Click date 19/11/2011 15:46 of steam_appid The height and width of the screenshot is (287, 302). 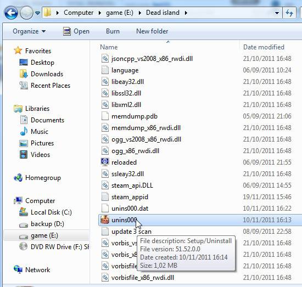point(267,197)
